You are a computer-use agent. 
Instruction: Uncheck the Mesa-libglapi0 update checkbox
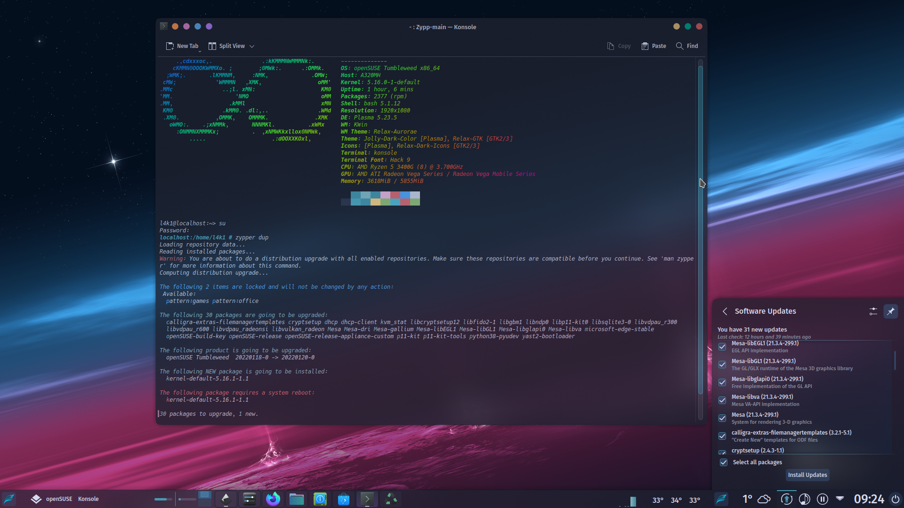point(722,382)
